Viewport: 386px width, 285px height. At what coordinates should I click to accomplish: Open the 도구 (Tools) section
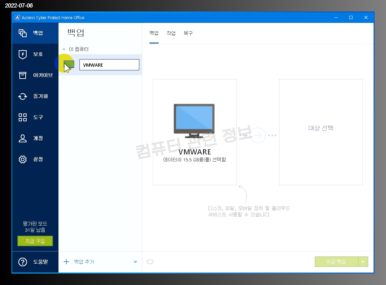click(35, 117)
